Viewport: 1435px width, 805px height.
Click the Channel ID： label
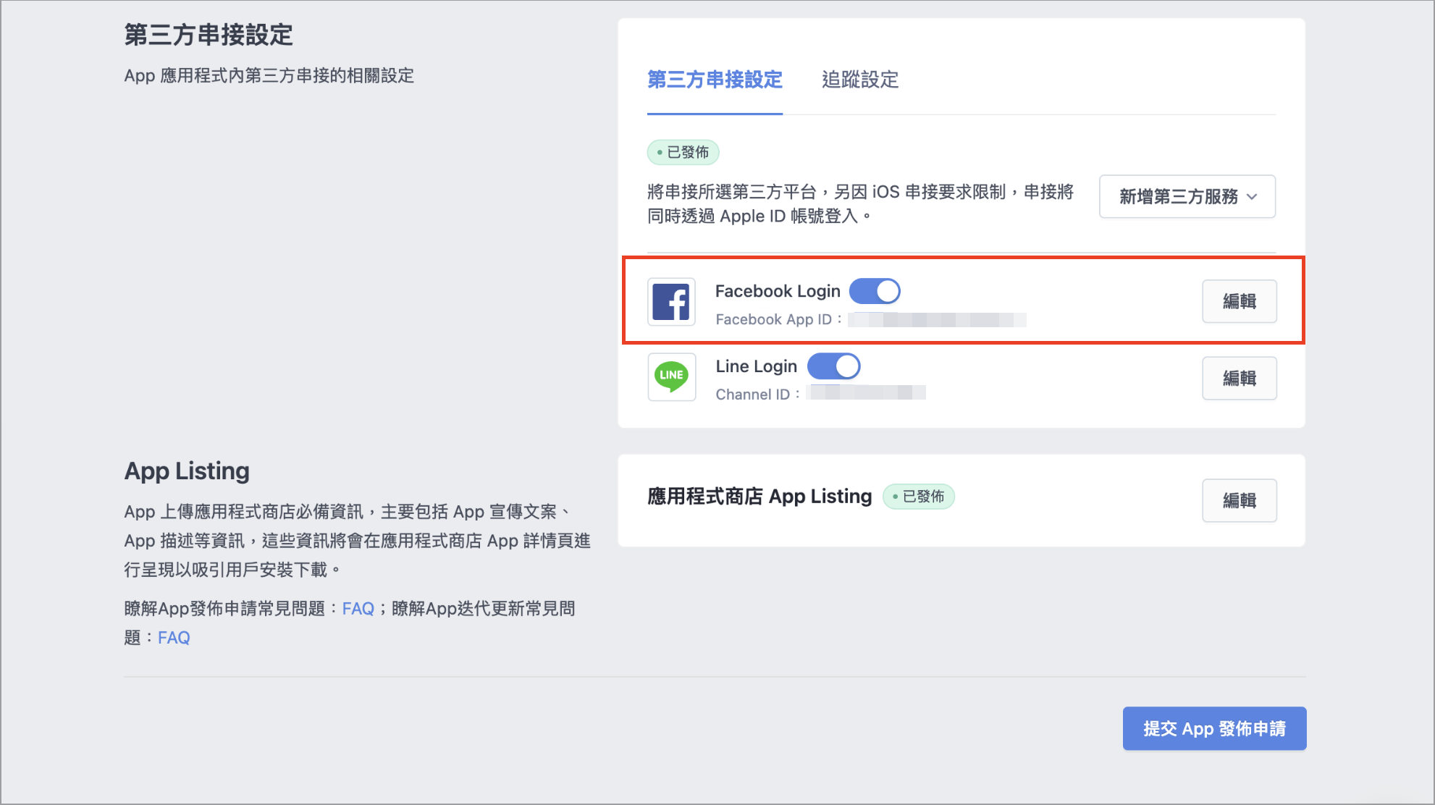click(759, 395)
